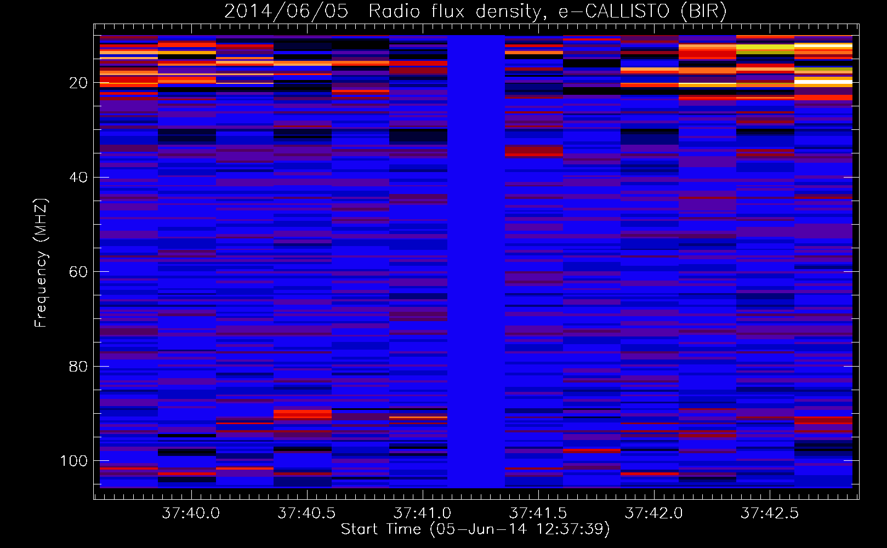Click the time tick label '37:42.5'
The width and height of the screenshot is (887, 548).
pyautogui.click(x=770, y=513)
